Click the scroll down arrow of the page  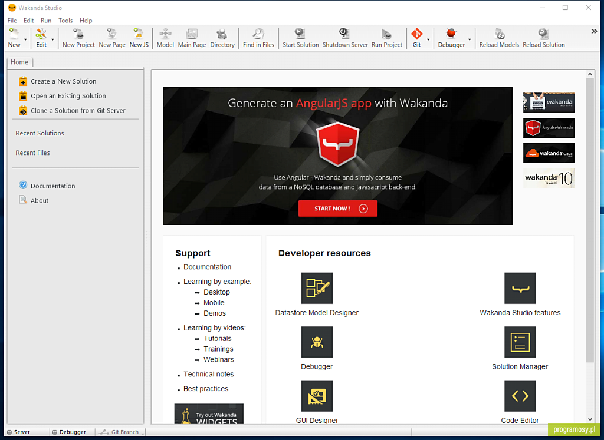pyautogui.click(x=590, y=419)
